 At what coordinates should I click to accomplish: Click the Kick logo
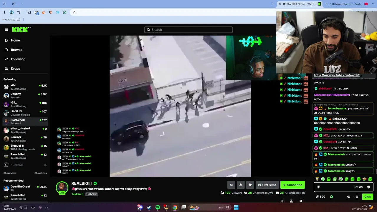click(21, 29)
